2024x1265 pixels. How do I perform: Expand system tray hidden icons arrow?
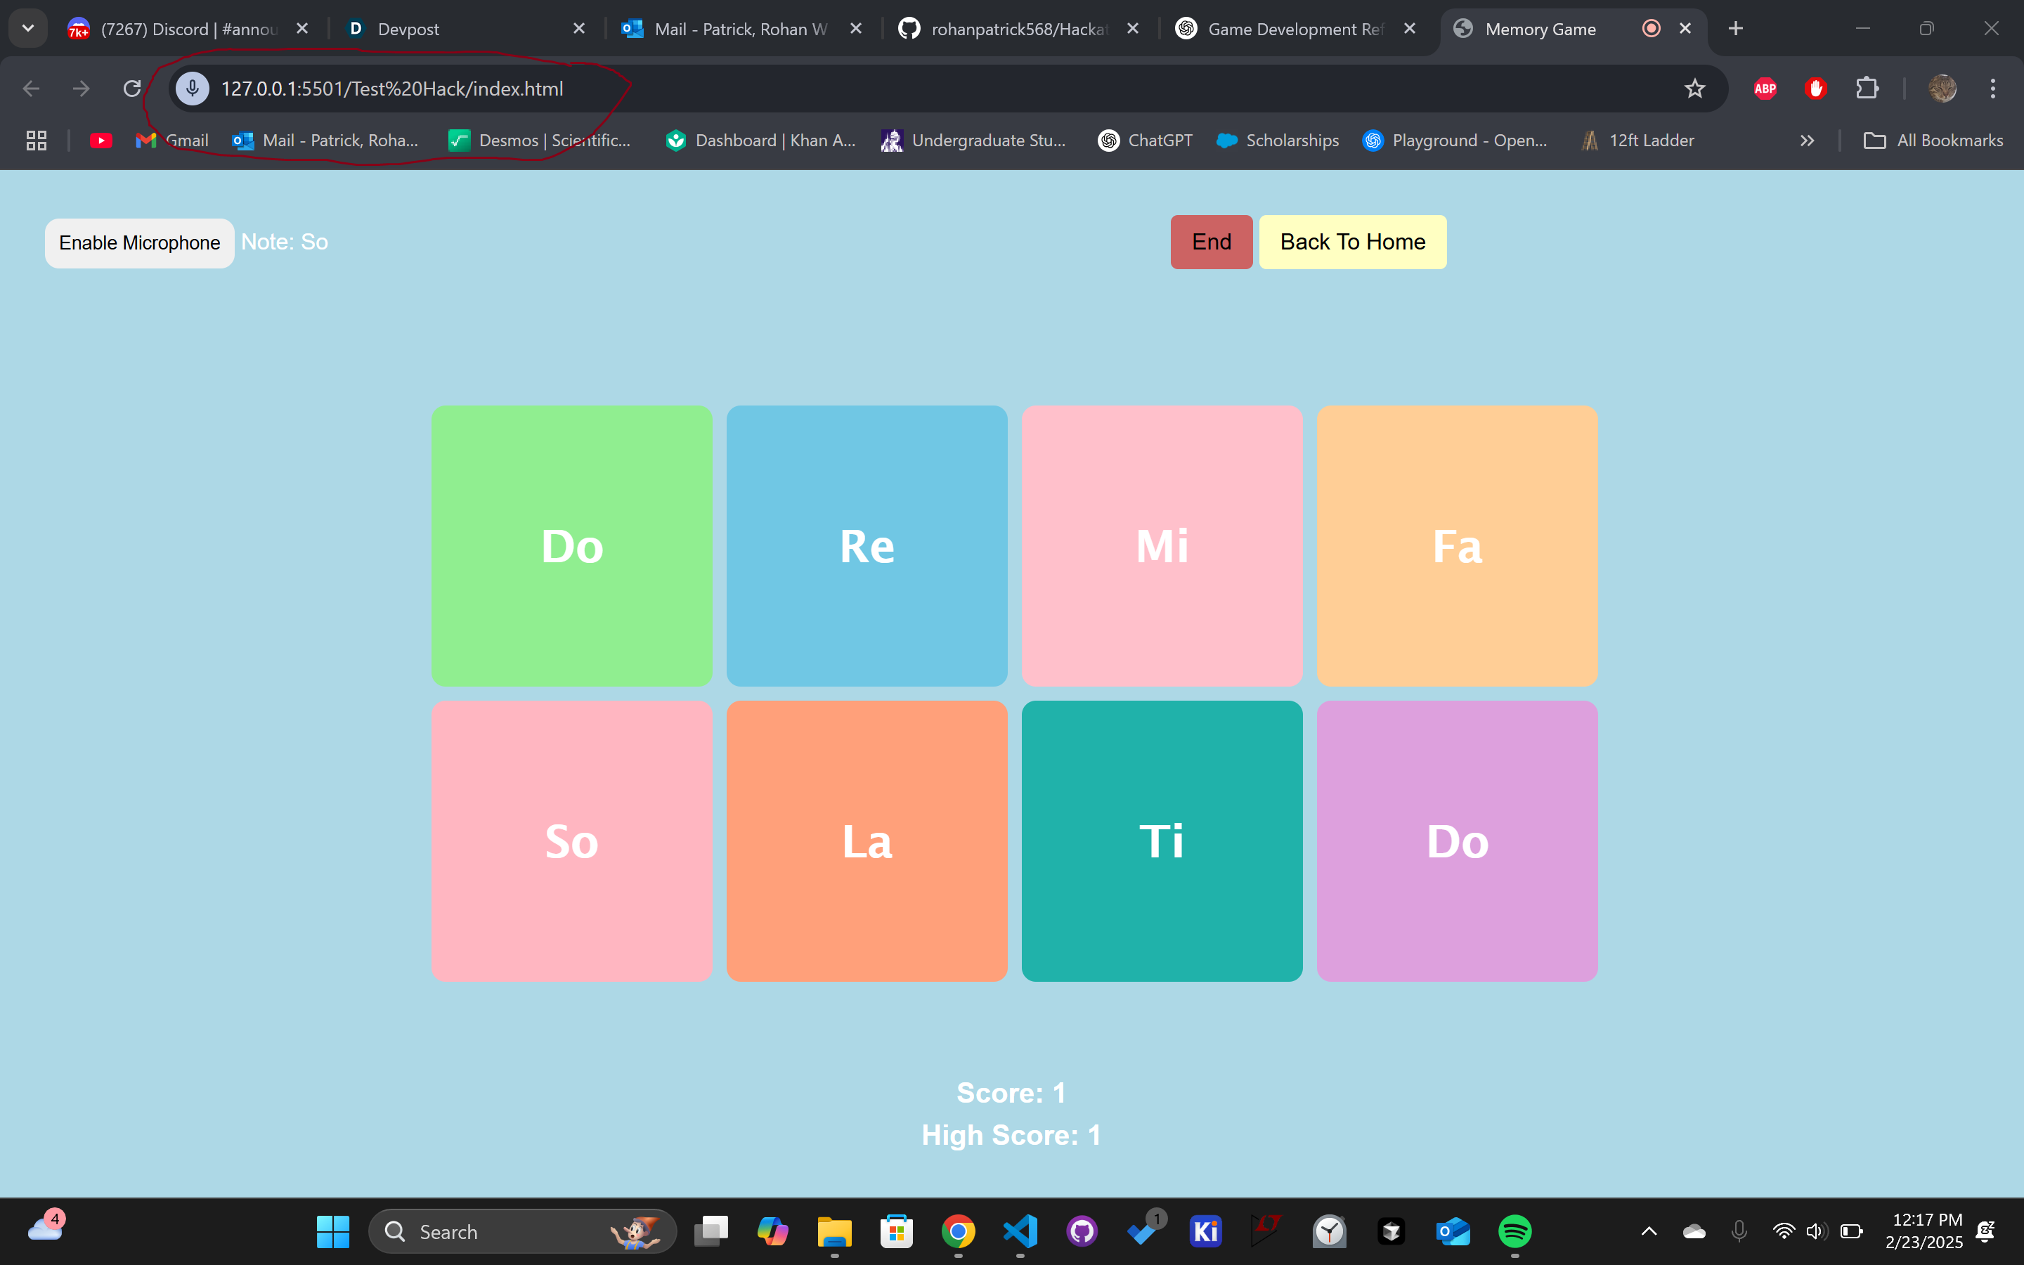1649,1231
